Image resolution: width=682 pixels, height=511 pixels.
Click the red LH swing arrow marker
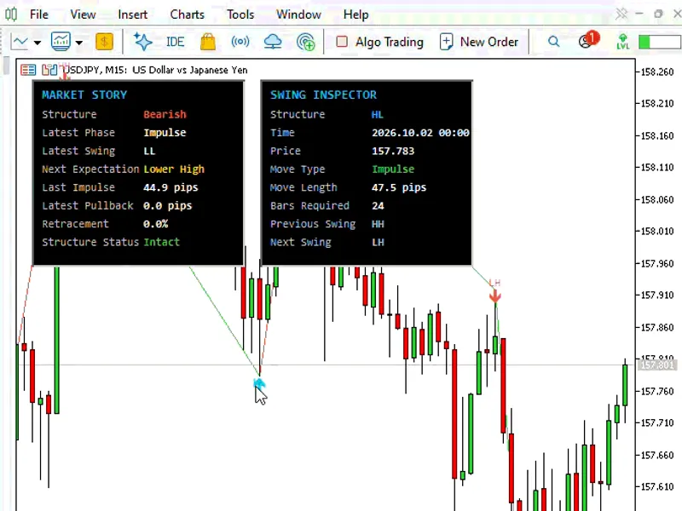(x=495, y=296)
